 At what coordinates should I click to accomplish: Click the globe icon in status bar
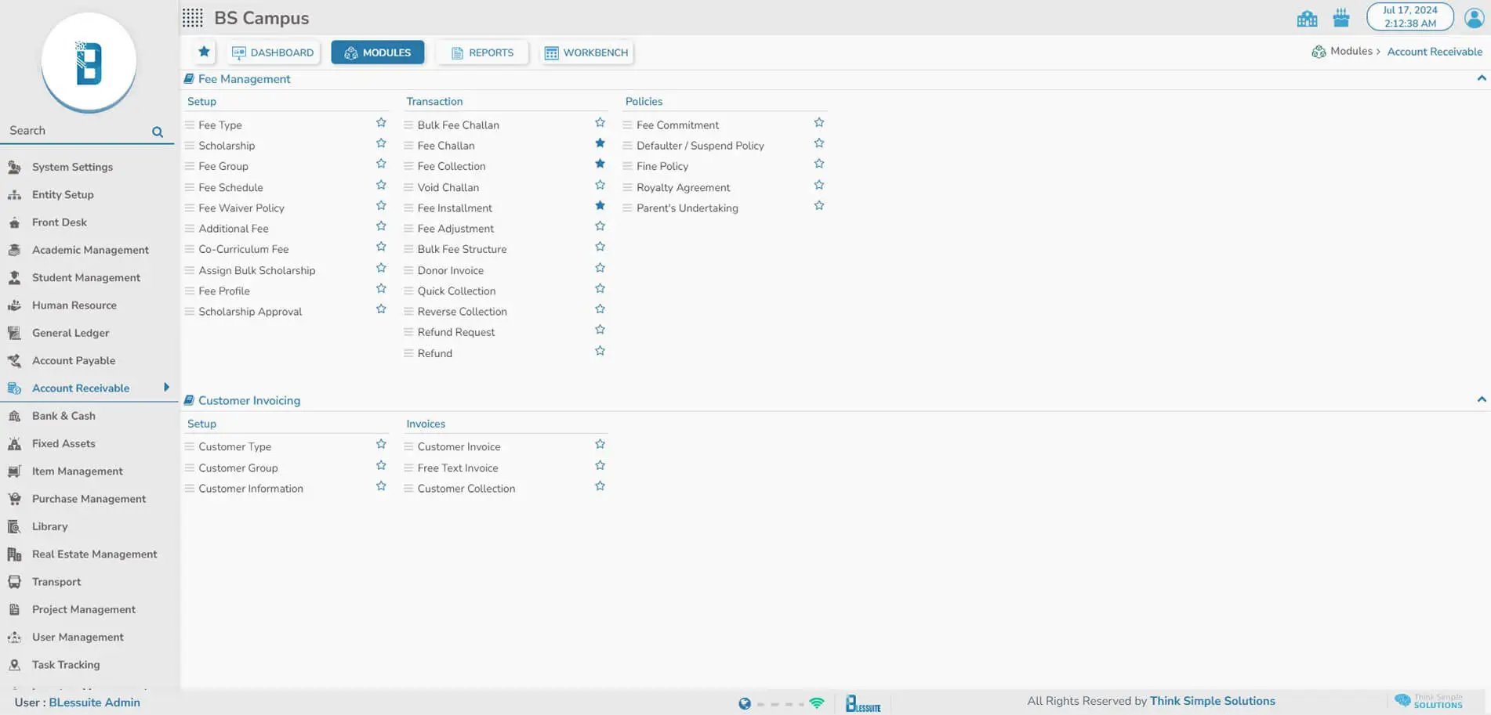(x=745, y=703)
